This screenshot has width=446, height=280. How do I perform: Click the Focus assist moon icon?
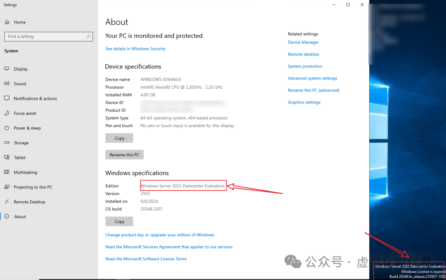pyautogui.click(x=7, y=113)
